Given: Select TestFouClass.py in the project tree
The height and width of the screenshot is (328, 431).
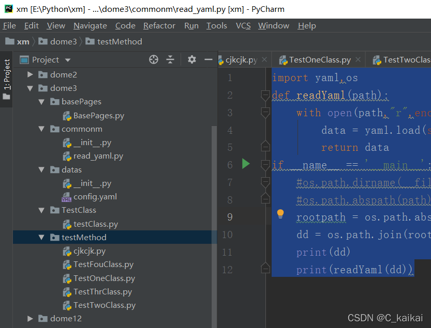Looking at the screenshot, I should 98,264.
